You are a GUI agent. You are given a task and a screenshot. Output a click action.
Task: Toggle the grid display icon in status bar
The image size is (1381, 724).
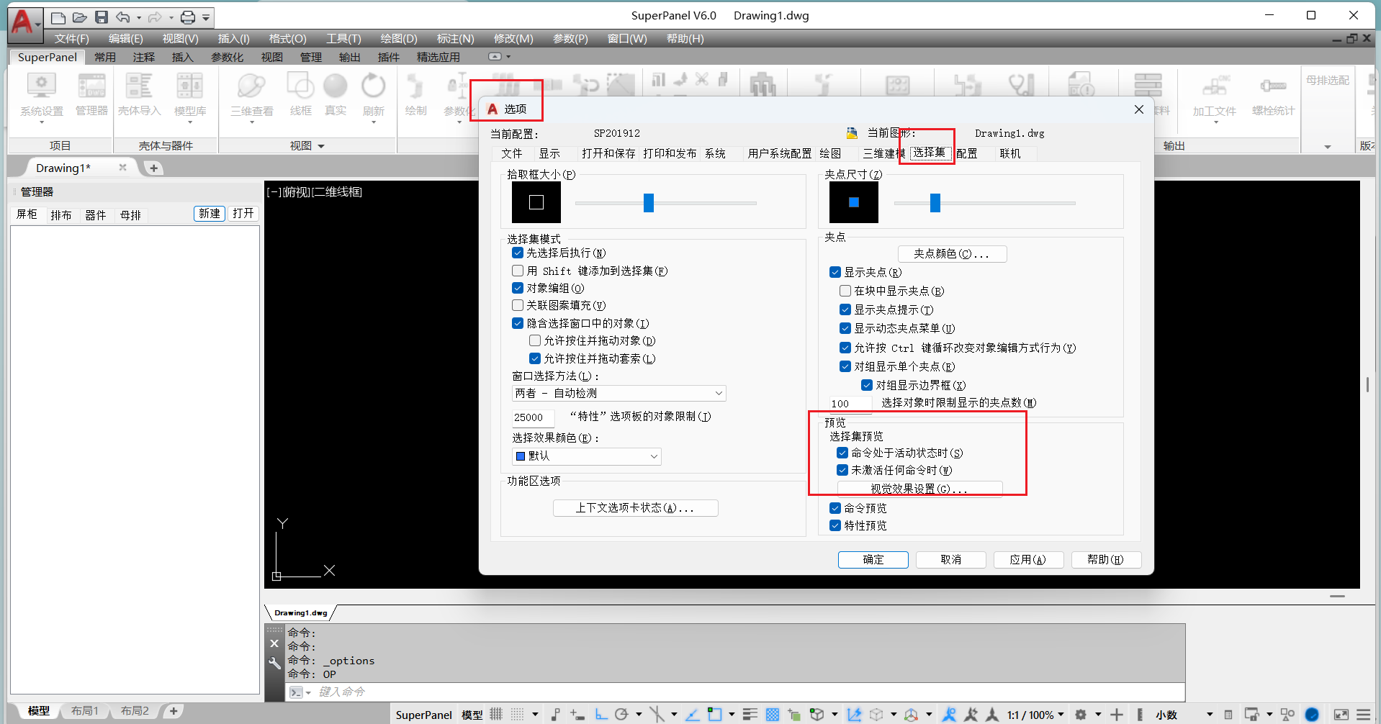496,714
